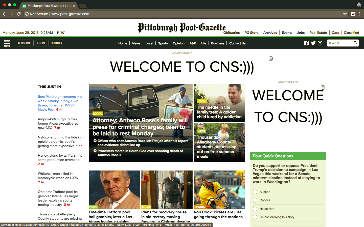The image size is (364, 227).
Task: Open the Contact Us nav item
Action: point(237,43)
